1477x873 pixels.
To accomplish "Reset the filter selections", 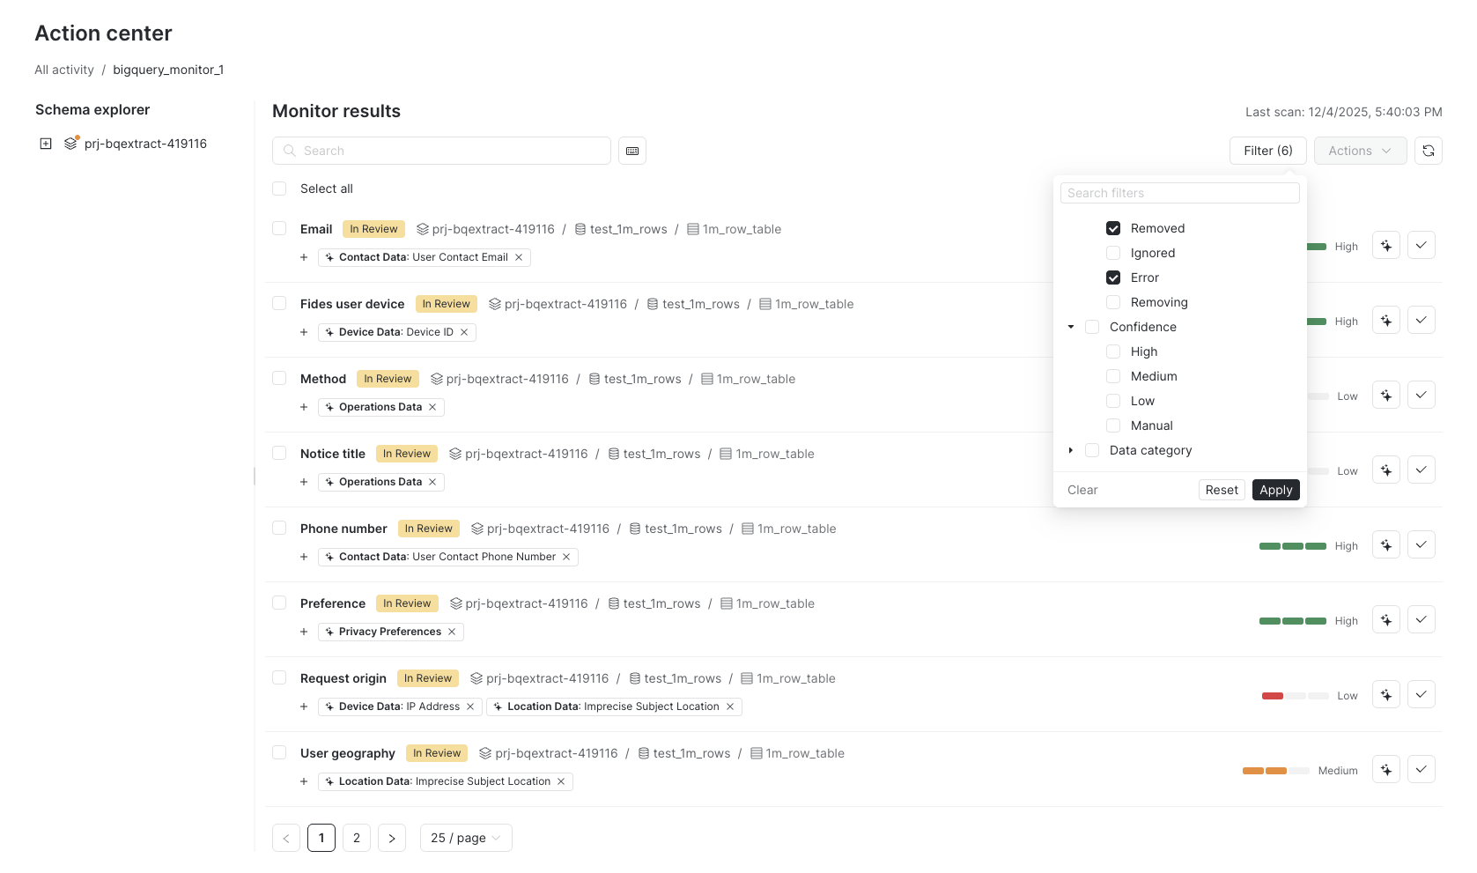I will coord(1221,490).
